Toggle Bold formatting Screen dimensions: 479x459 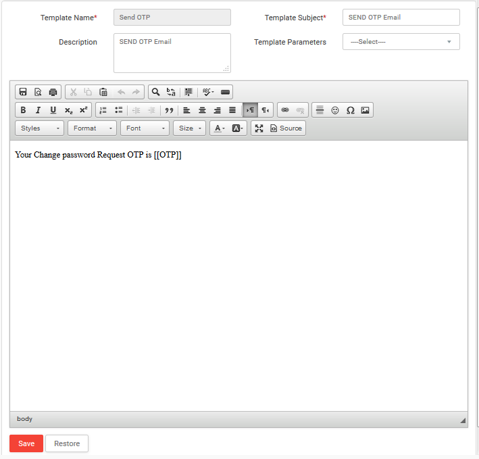point(23,110)
